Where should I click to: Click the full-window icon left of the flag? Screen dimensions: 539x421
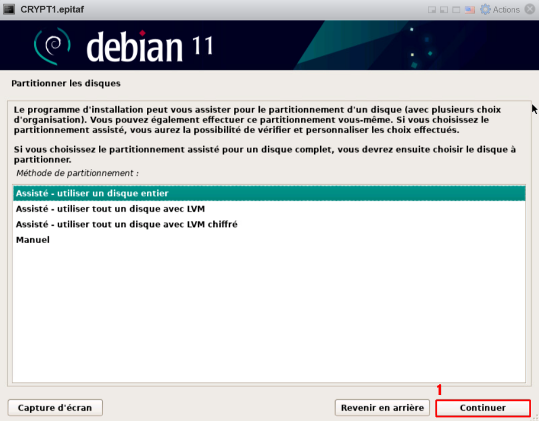coord(456,10)
